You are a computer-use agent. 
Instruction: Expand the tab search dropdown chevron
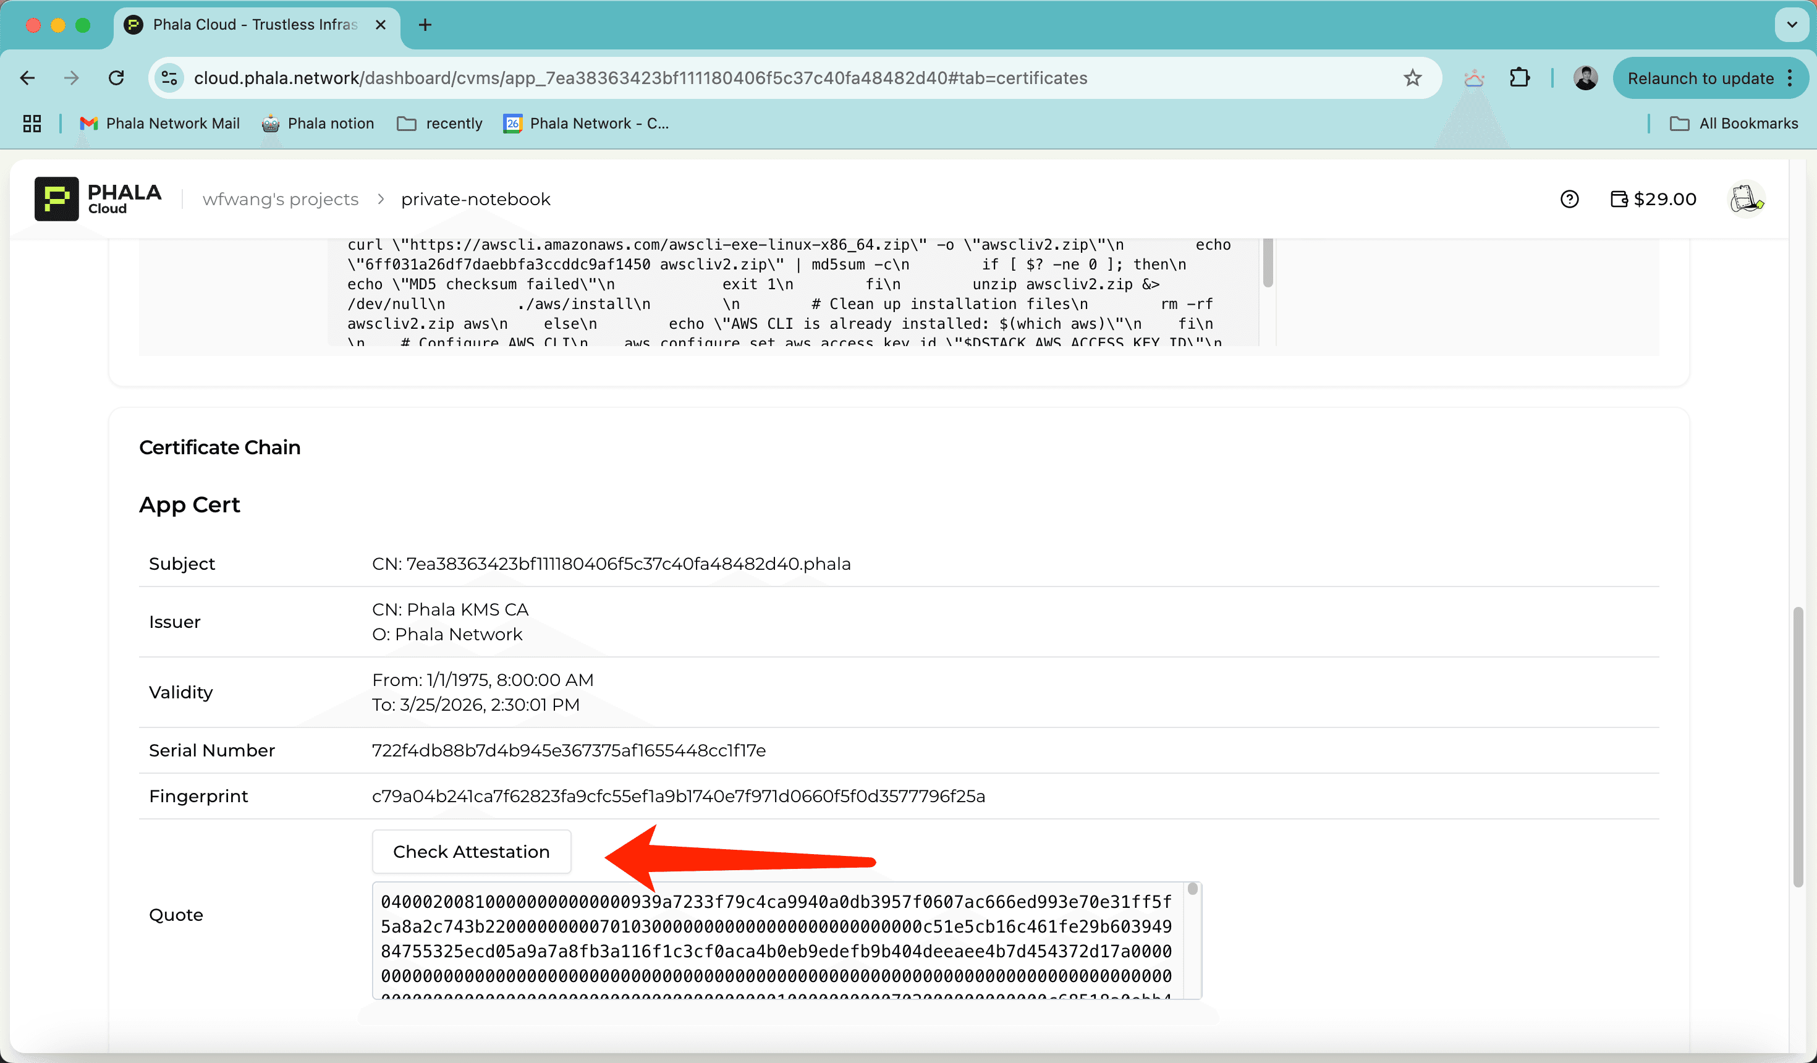coord(1791,25)
